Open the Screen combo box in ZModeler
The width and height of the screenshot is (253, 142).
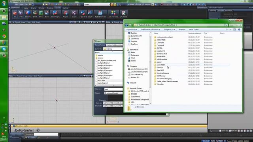point(97,4)
